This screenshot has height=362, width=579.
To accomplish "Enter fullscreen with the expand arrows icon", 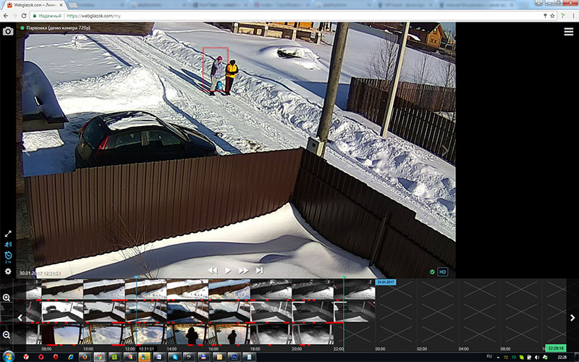I will click(x=8, y=234).
